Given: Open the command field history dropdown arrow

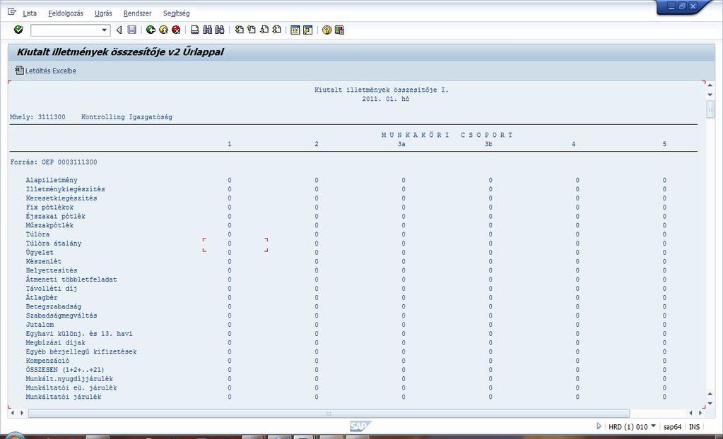Looking at the screenshot, I should click(x=105, y=30).
